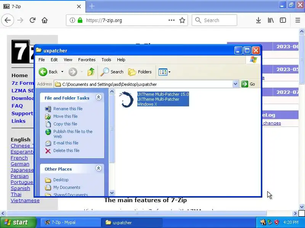
Task: Bookmark this page with the star
Action: click(182, 20)
